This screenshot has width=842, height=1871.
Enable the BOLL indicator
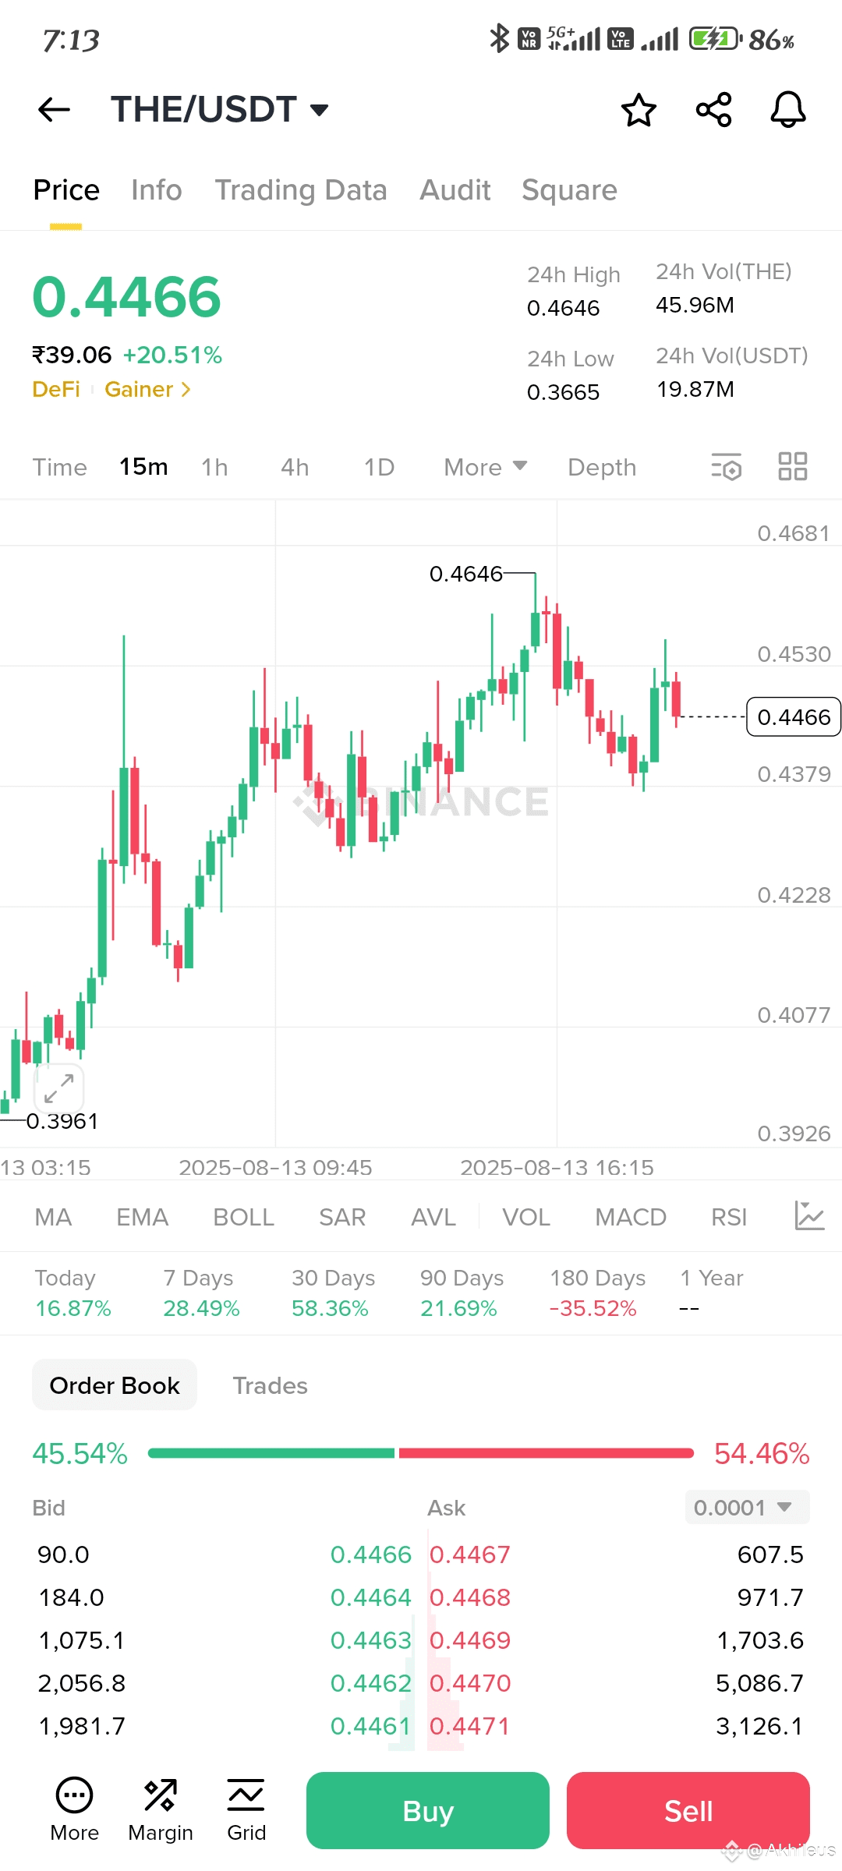pyautogui.click(x=243, y=1217)
